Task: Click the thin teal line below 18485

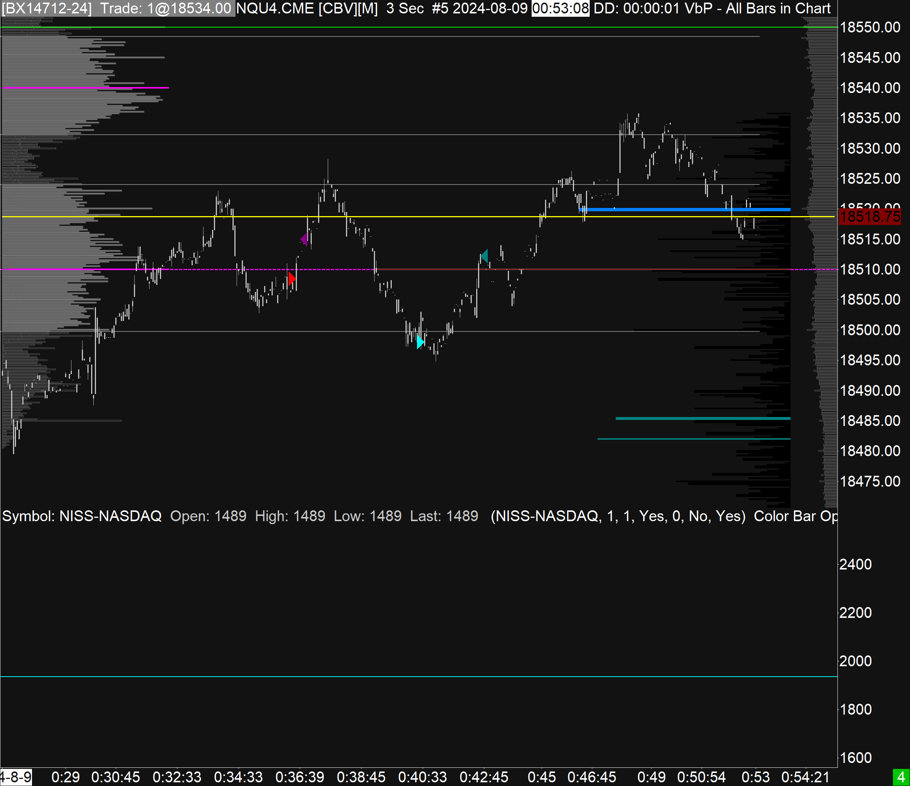Action: 694,439
